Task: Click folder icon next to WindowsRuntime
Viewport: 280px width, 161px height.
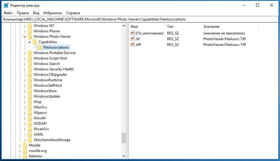Action: pos(30,80)
